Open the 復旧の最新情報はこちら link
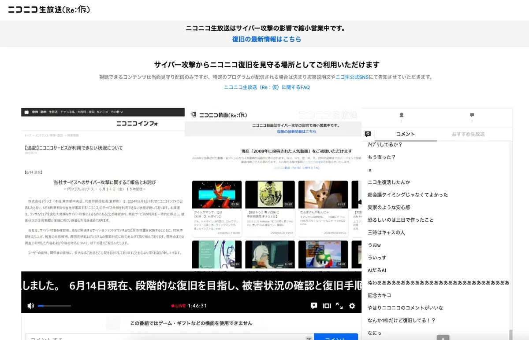529x340 pixels. pyautogui.click(x=267, y=39)
